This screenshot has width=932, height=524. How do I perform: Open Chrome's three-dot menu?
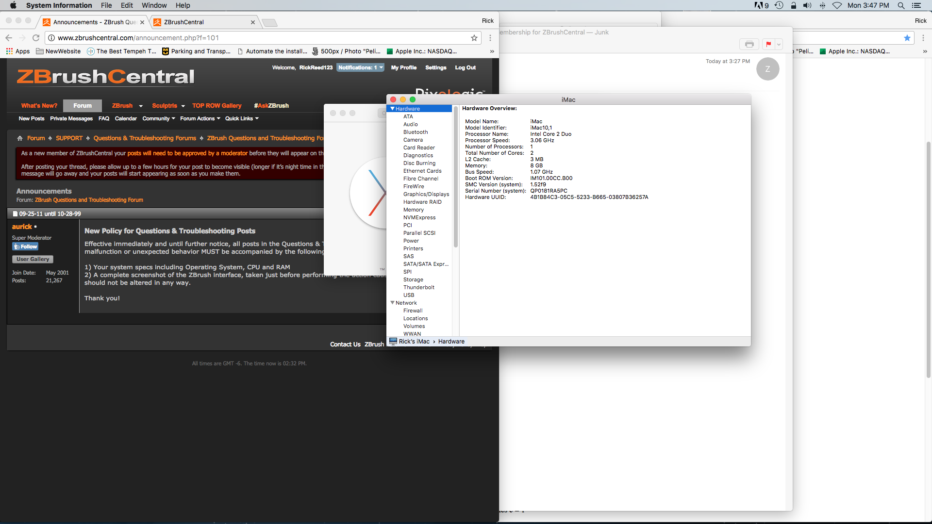(490, 38)
